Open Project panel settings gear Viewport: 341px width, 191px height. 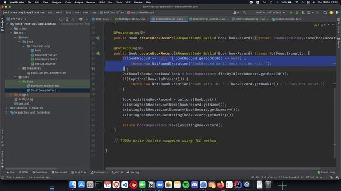(x=80, y=19)
